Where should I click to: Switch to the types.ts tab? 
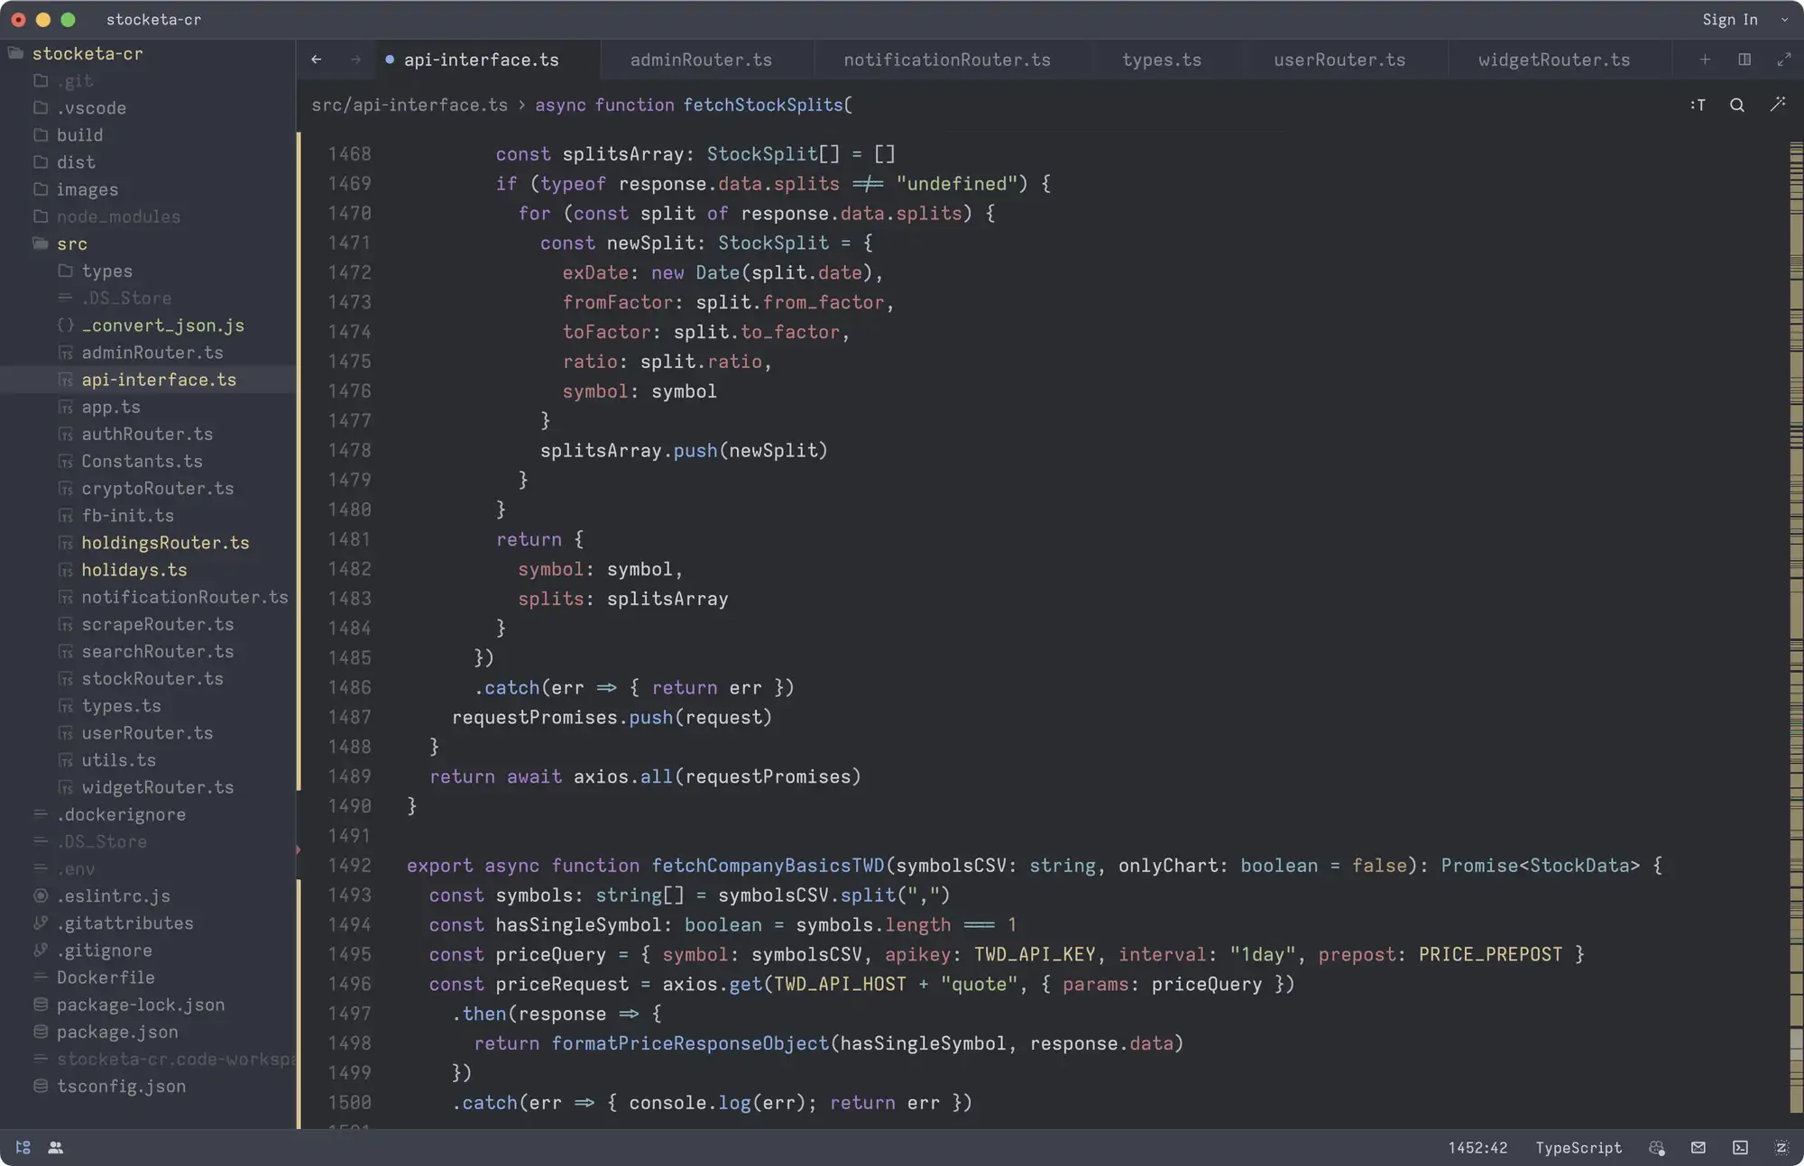1162,60
